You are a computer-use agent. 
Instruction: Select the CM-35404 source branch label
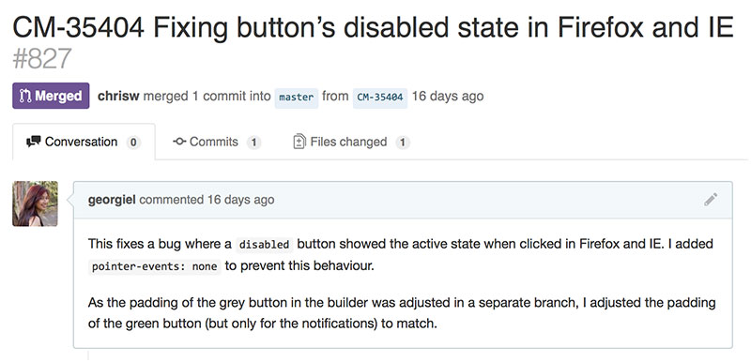click(x=380, y=98)
